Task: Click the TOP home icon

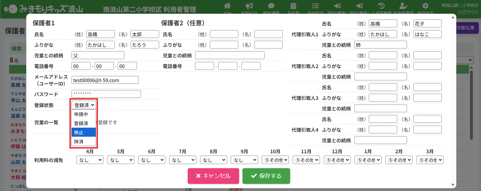Action: click(x=228, y=6)
